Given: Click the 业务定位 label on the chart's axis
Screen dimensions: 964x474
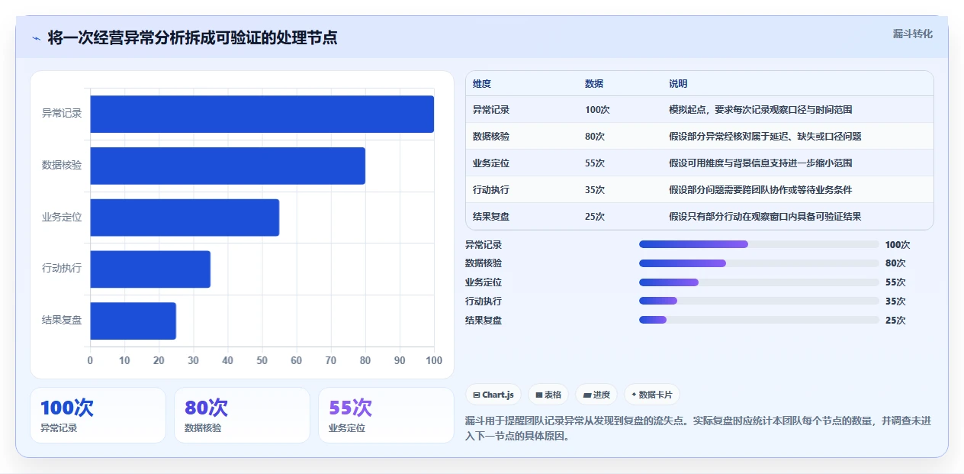Looking at the screenshot, I should 62,218.
